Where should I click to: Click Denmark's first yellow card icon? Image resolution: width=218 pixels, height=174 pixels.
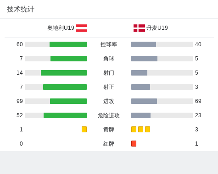point(134,129)
